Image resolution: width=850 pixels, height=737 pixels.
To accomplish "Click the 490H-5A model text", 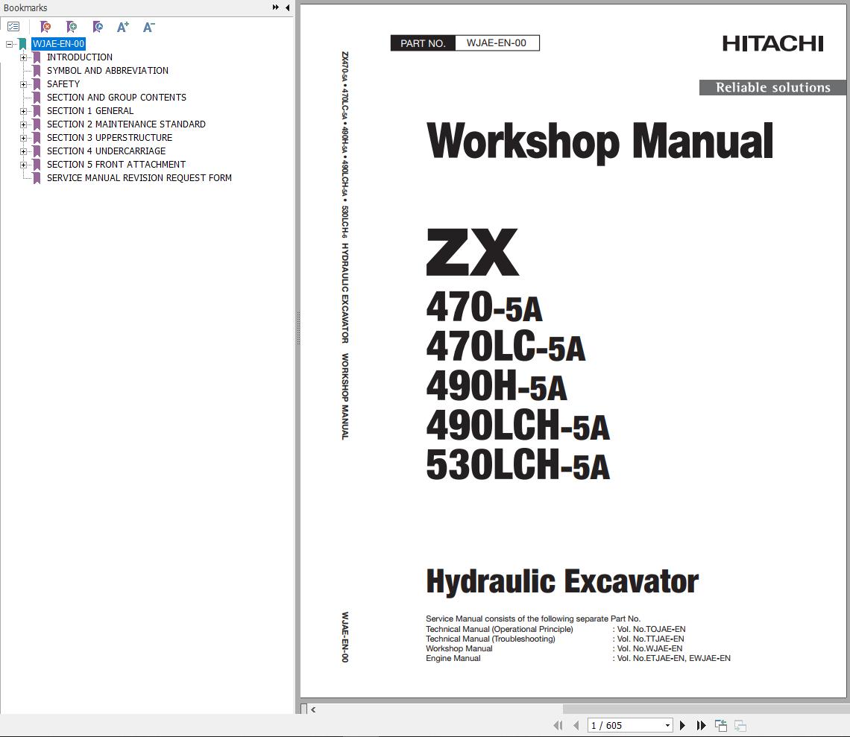I will click(x=497, y=386).
